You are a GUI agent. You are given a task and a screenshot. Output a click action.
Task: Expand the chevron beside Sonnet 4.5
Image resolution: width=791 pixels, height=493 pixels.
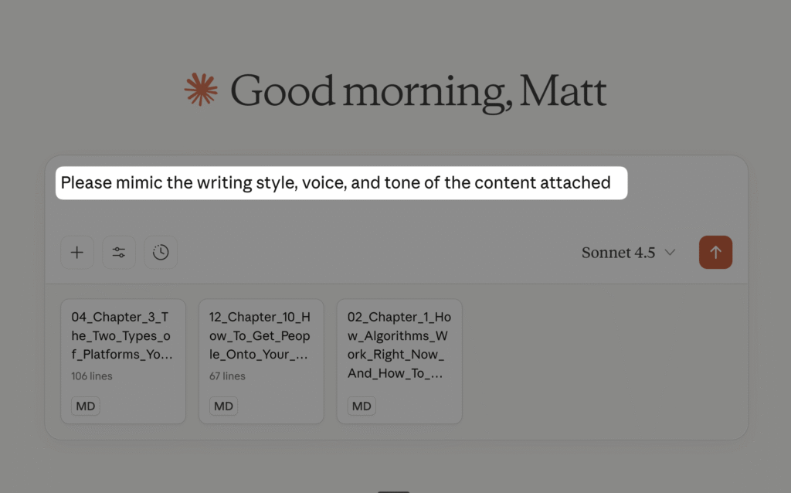coord(670,253)
